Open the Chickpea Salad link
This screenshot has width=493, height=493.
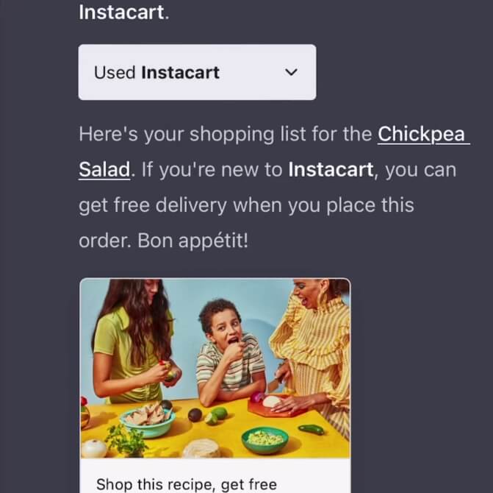422,135
